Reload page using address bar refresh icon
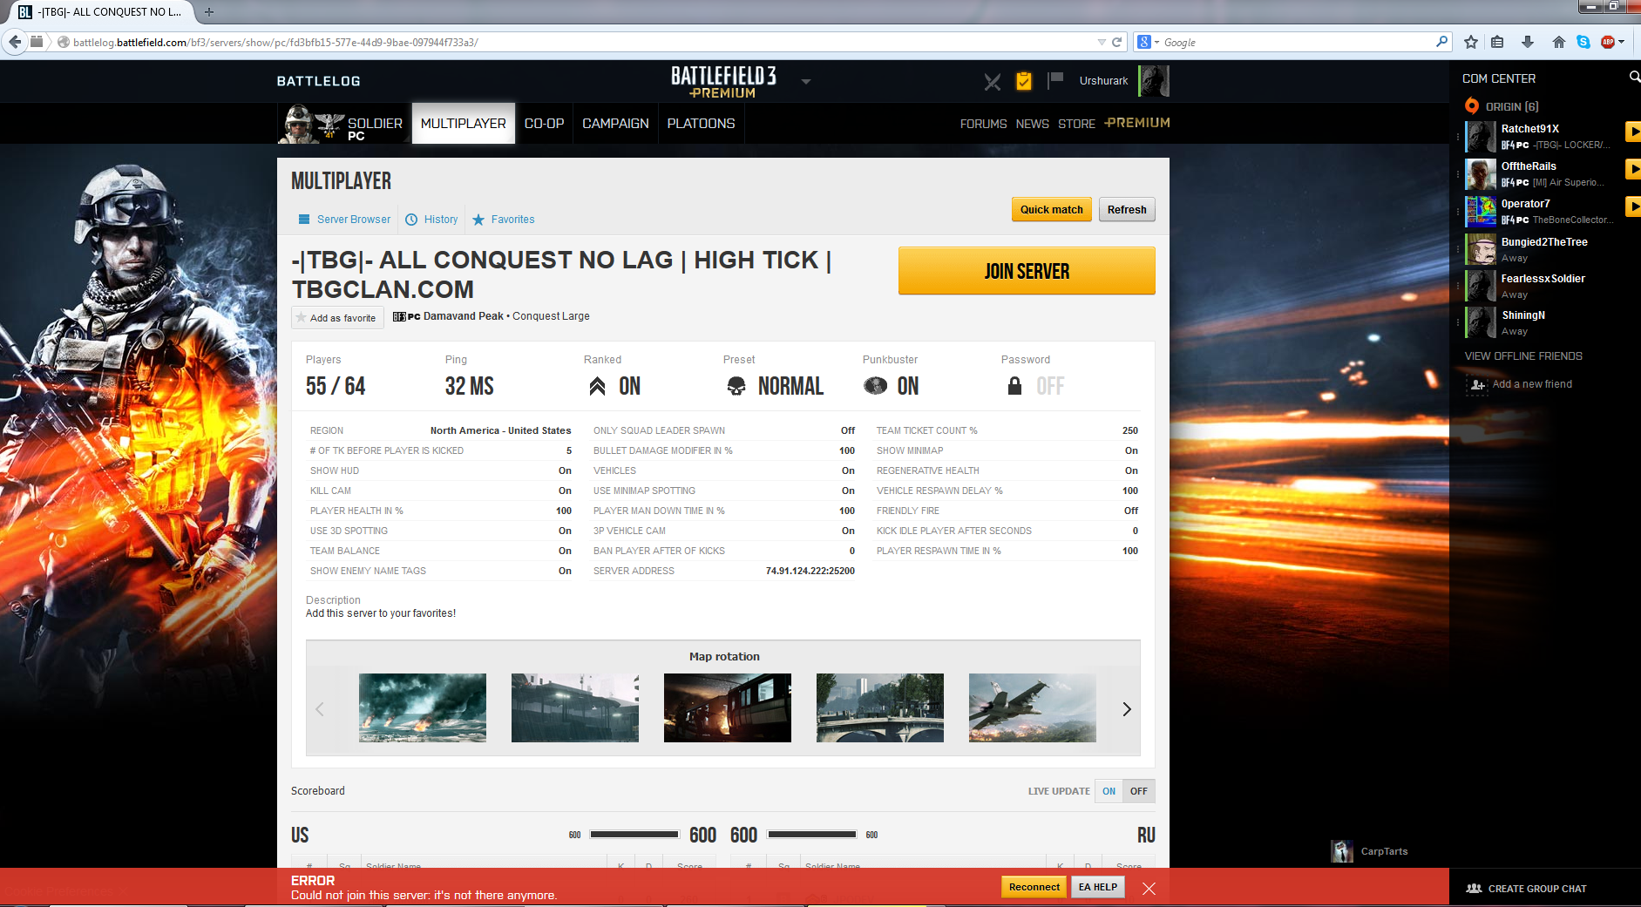 (x=1116, y=42)
